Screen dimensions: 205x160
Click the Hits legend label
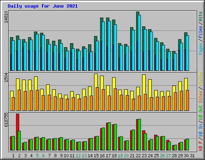(201, 16)
